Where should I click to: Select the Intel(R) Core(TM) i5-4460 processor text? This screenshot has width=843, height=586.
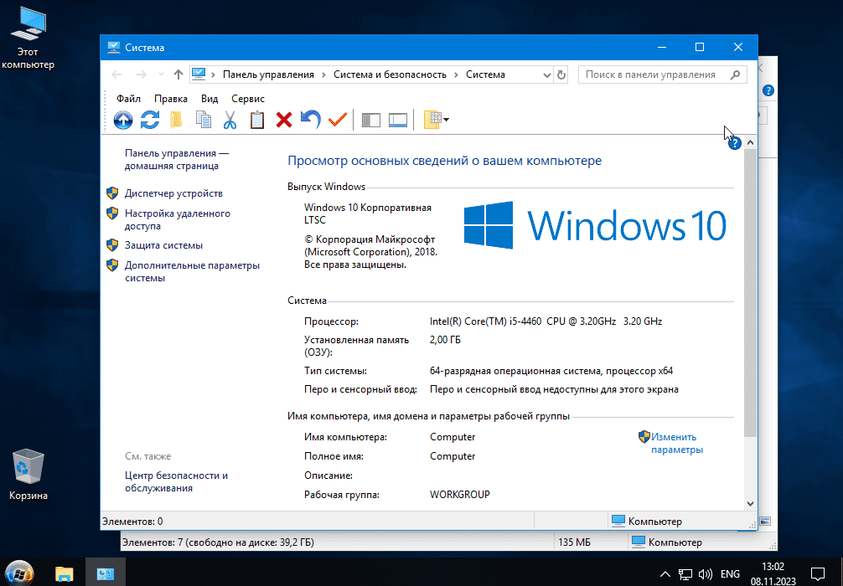(x=546, y=321)
